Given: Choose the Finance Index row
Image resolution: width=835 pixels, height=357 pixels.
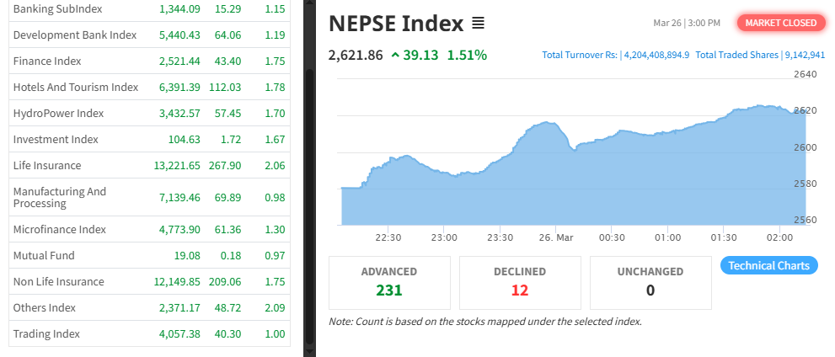Looking at the screenshot, I should pyautogui.click(x=150, y=61).
